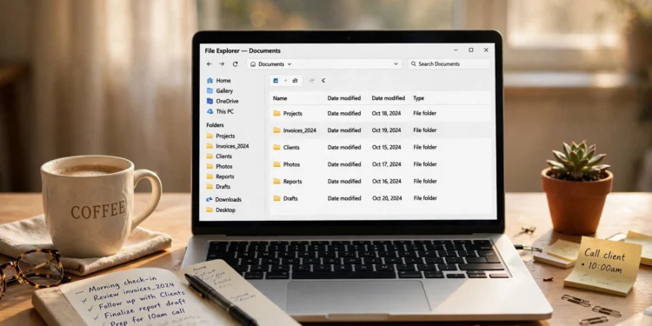Click the date 'Oct 20, 2024'
The width and height of the screenshot is (652, 326).
[x=387, y=198]
